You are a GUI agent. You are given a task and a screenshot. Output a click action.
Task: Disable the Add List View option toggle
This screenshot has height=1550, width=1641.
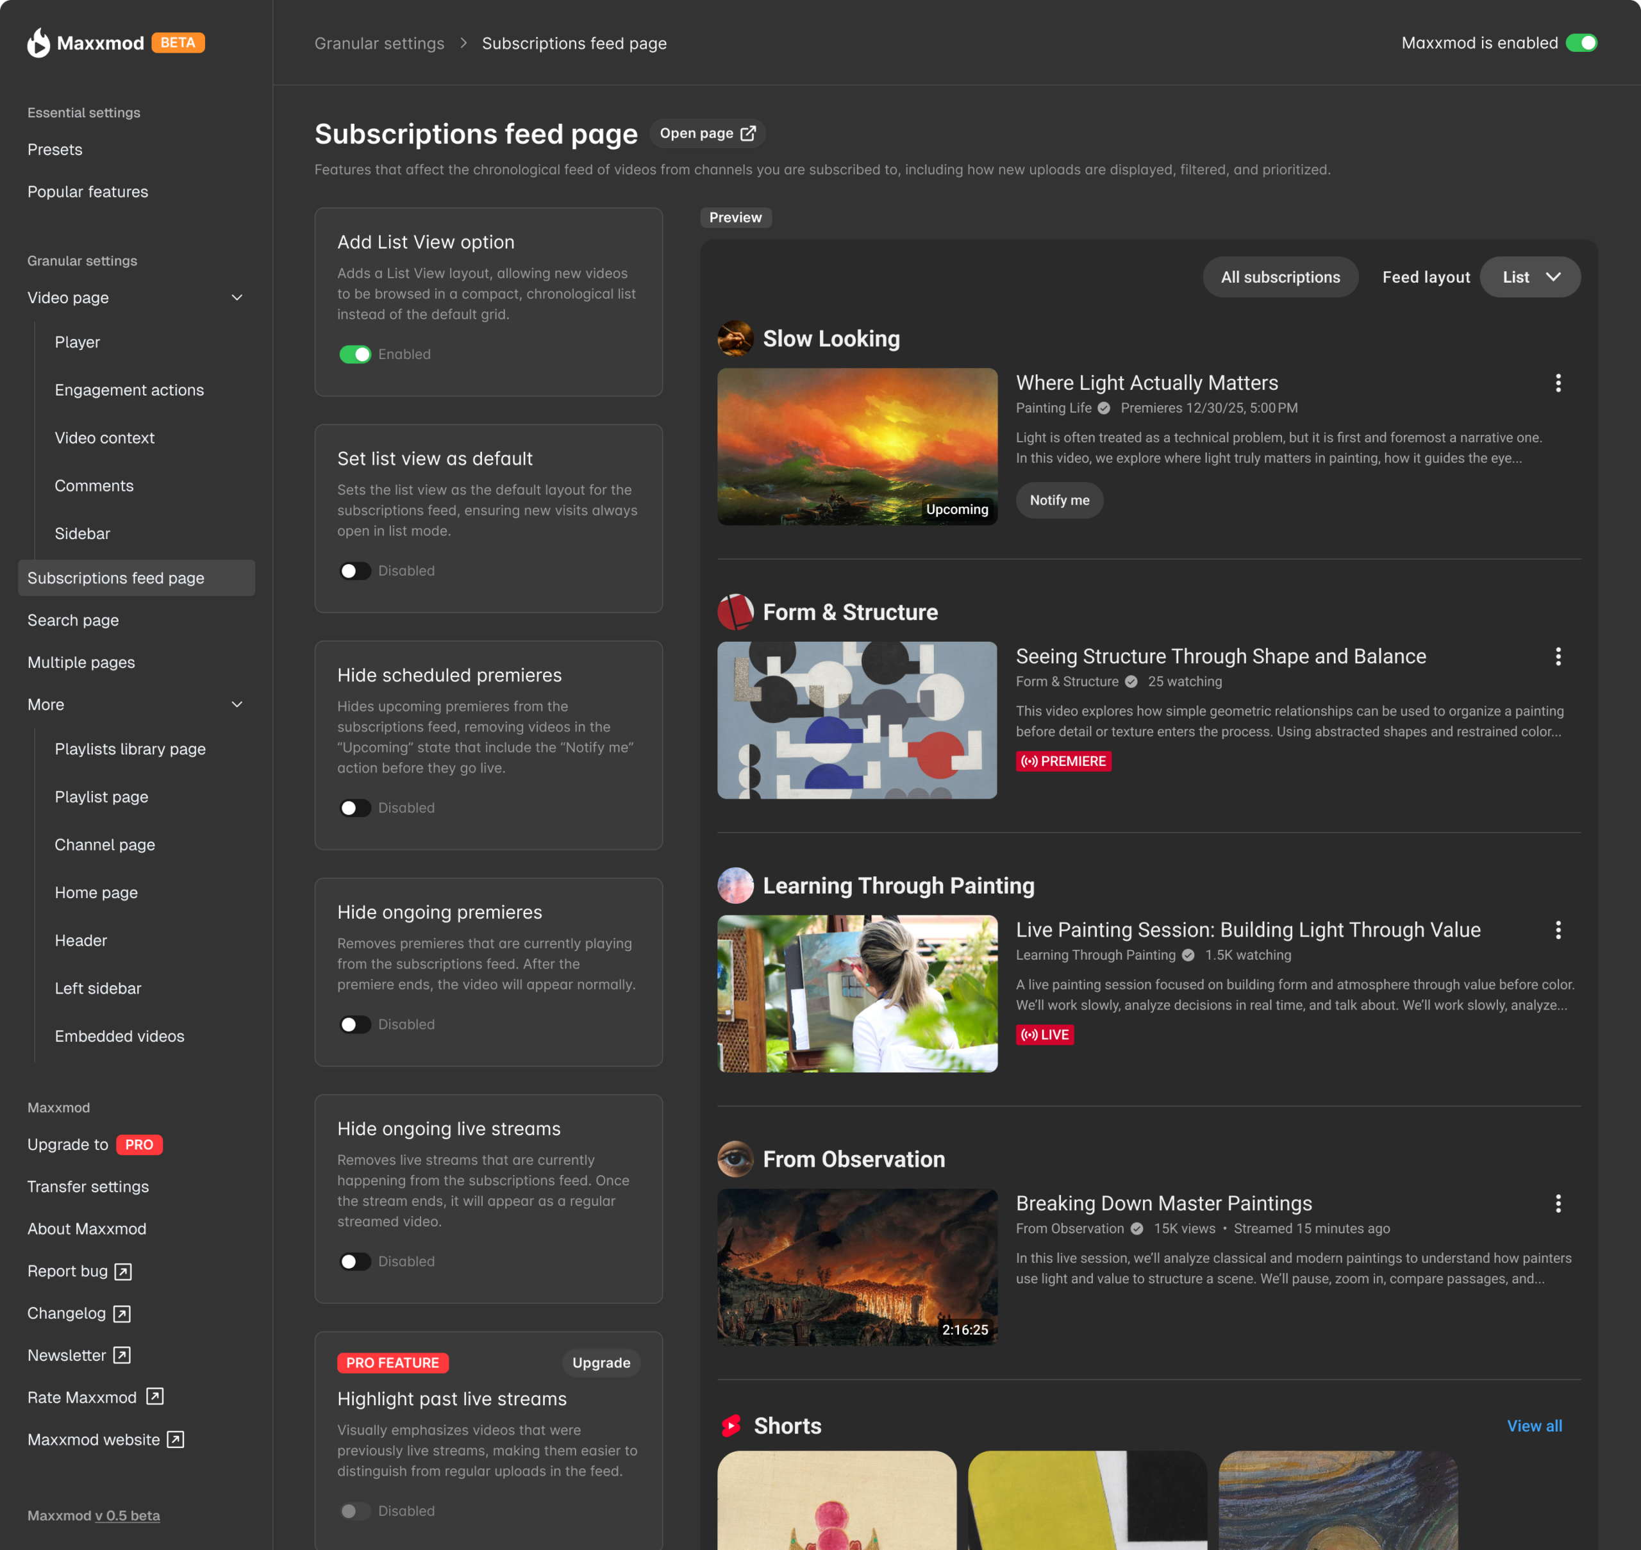tap(355, 354)
